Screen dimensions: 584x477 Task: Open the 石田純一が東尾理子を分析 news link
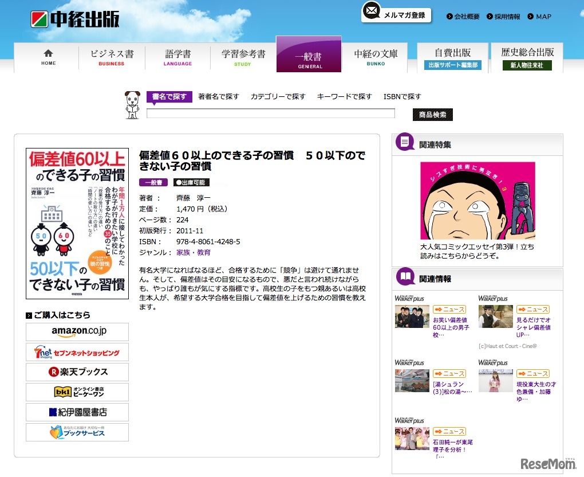pos(452,449)
